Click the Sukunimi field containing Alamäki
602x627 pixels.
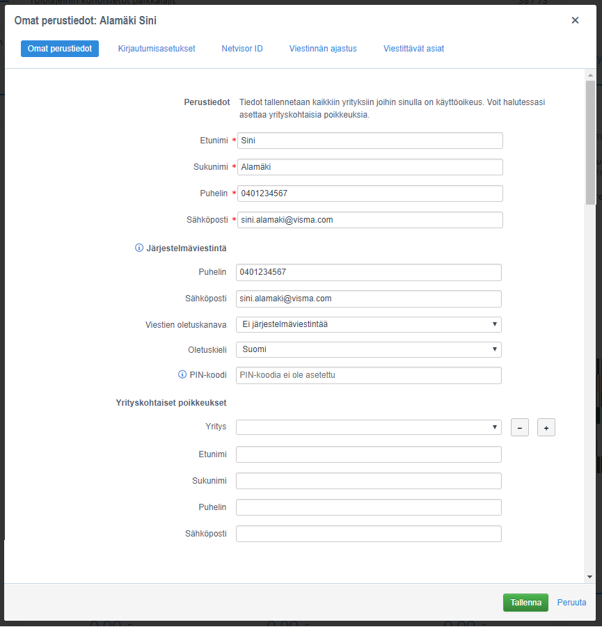[370, 167]
